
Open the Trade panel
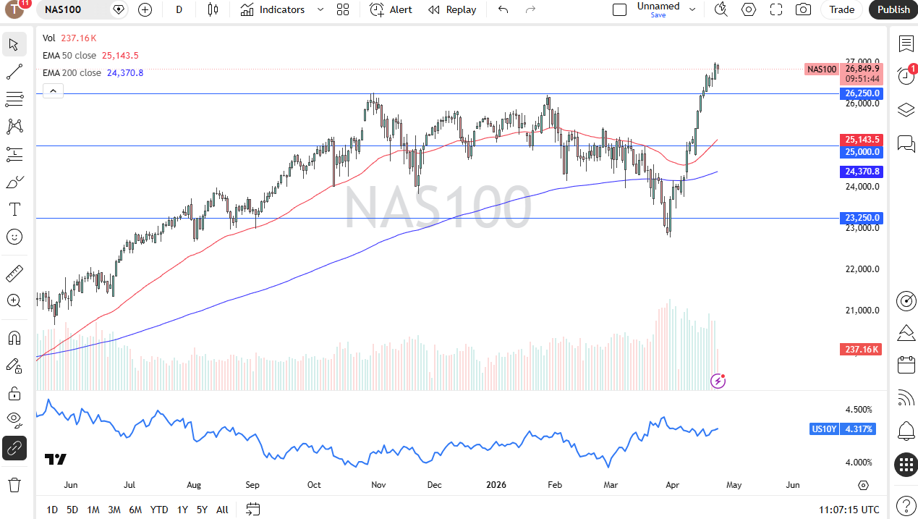tap(841, 9)
